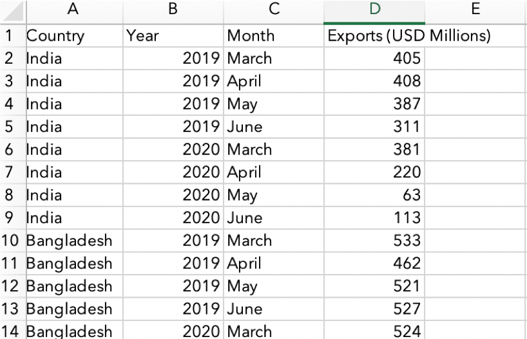Click the March cell in row 6
527x339 pixels.
(274, 149)
